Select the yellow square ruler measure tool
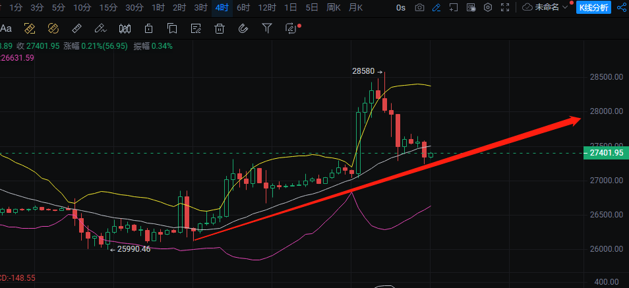This screenshot has width=629, height=288. [30, 28]
